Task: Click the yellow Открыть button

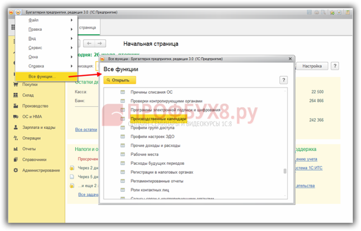Action: pos(120,80)
